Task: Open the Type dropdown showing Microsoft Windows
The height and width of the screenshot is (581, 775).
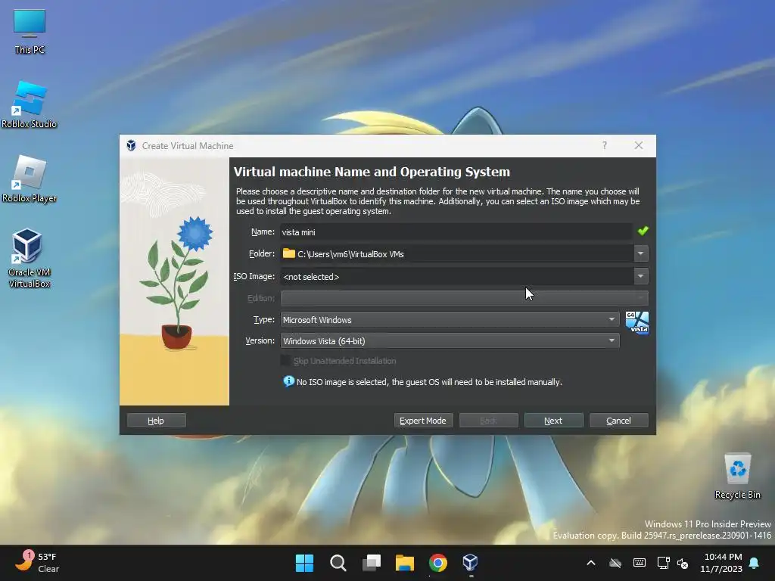Action: 450,320
